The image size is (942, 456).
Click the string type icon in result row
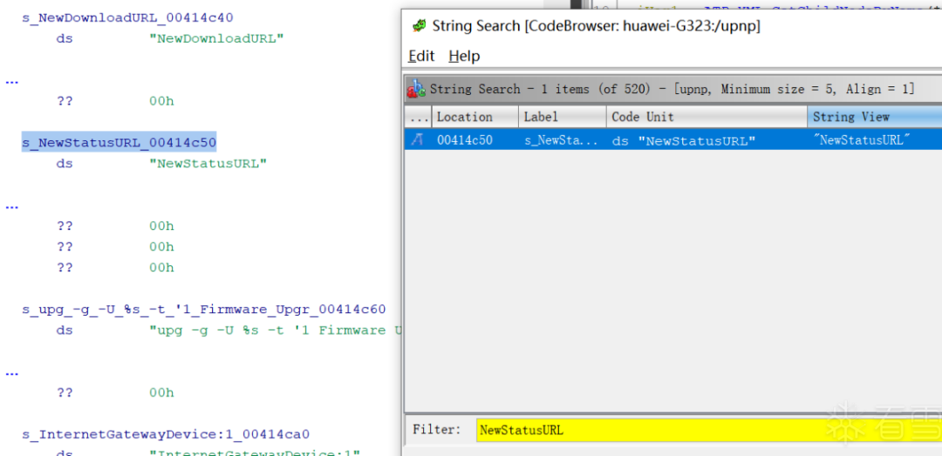[418, 140]
